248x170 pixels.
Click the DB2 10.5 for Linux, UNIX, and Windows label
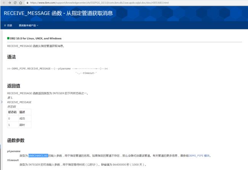point(36,38)
